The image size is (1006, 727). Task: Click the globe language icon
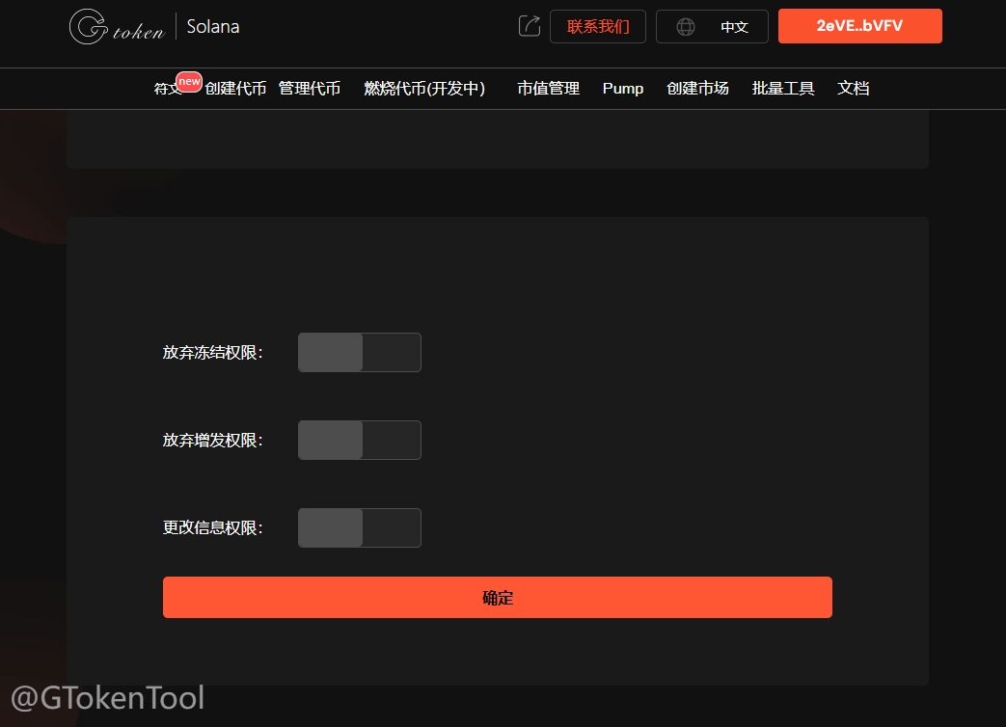(685, 27)
